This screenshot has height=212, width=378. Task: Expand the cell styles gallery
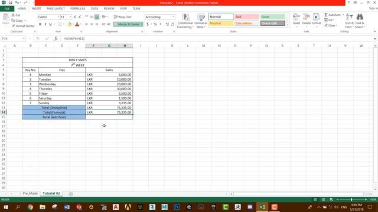coord(288,25)
